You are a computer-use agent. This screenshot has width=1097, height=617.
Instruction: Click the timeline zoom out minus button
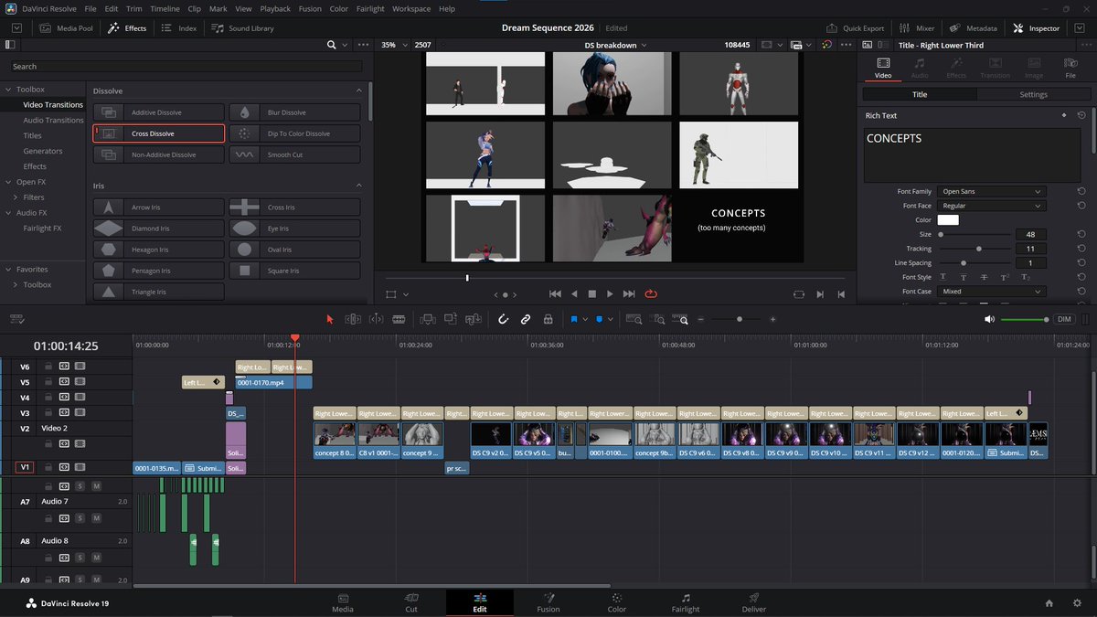click(x=701, y=320)
